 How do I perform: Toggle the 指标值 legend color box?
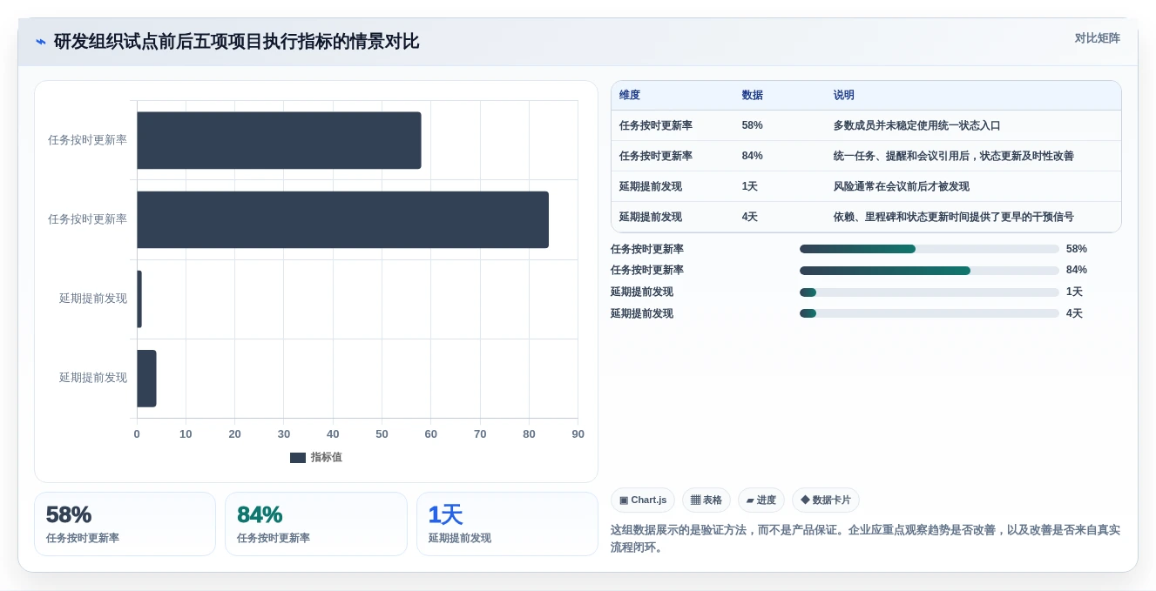pos(298,458)
